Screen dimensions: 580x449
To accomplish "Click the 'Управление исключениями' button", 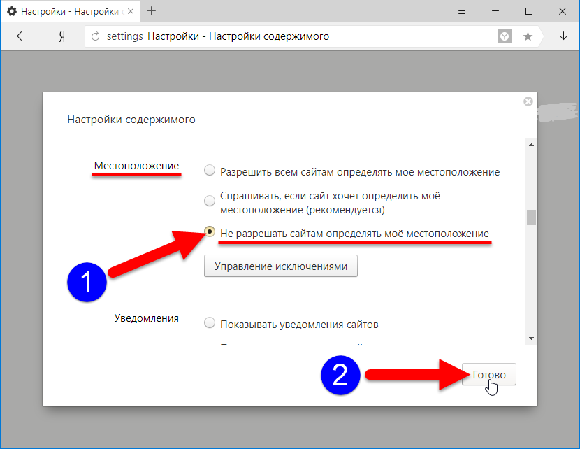I will click(x=280, y=266).
